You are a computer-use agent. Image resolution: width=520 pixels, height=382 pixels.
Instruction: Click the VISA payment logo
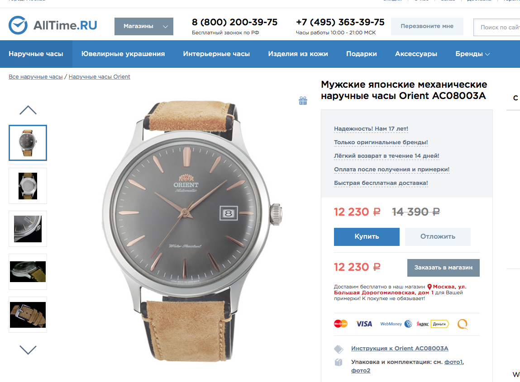[x=364, y=324]
